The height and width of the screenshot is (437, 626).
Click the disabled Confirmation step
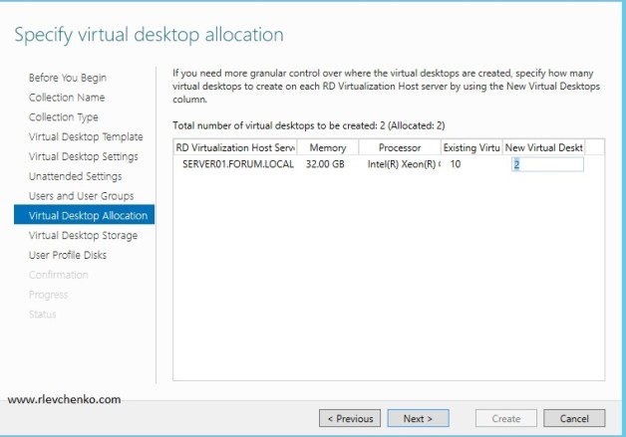(x=58, y=275)
